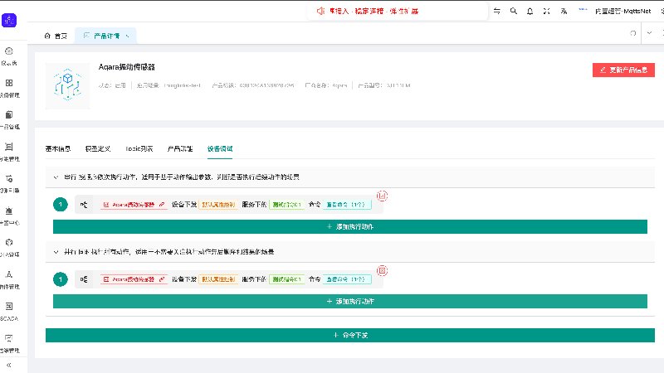Click step badge 1 in the parallel section
This screenshot has width=664, height=373.
(x=61, y=279)
